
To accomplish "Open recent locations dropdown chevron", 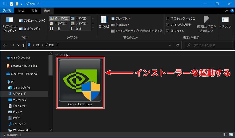I will [x=18, y=45].
